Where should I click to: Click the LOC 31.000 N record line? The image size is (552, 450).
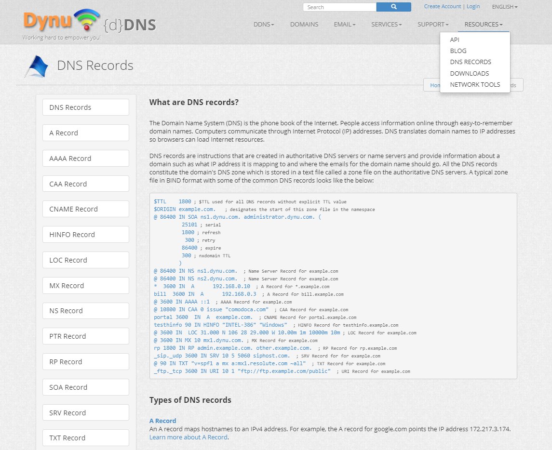(x=285, y=333)
